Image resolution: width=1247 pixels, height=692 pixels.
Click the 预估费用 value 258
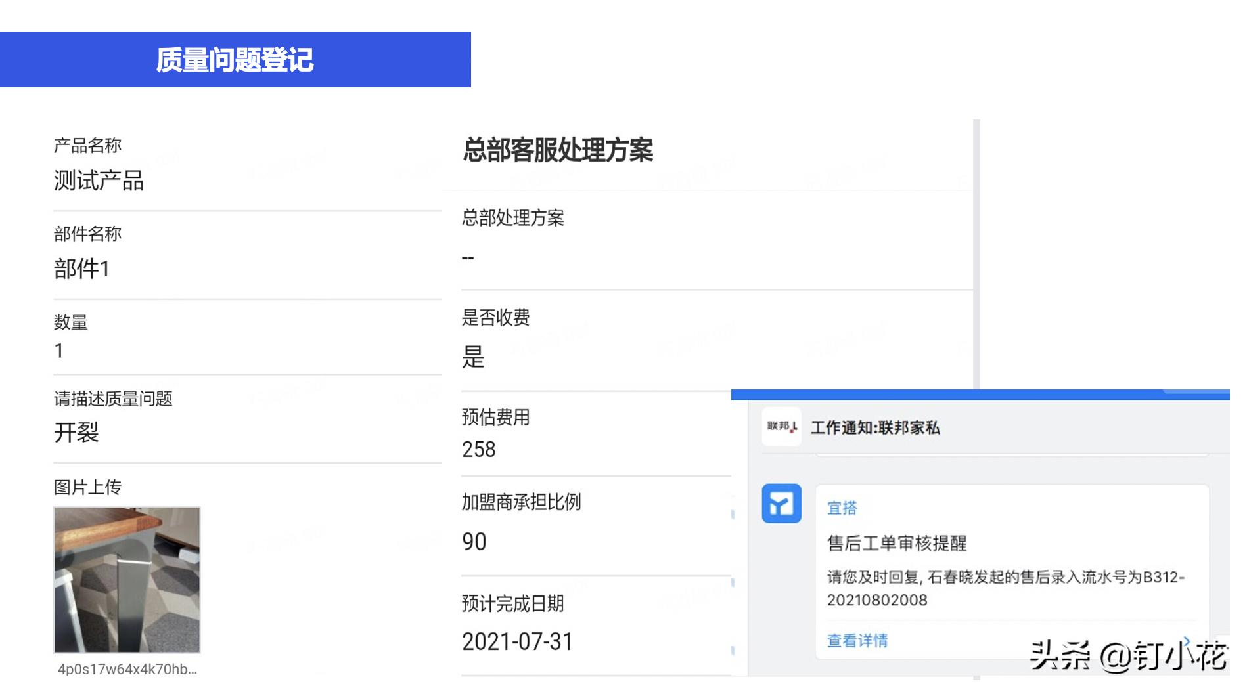click(478, 450)
